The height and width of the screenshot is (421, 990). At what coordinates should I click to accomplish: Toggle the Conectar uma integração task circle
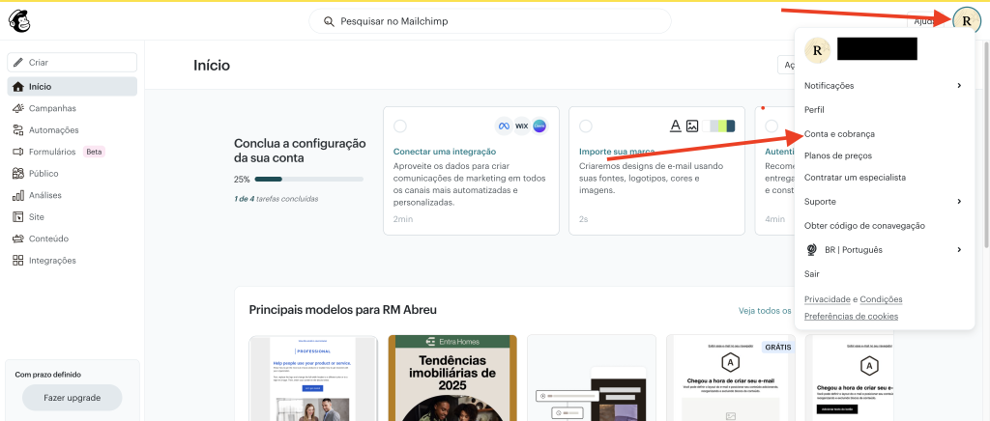[x=399, y=126]
